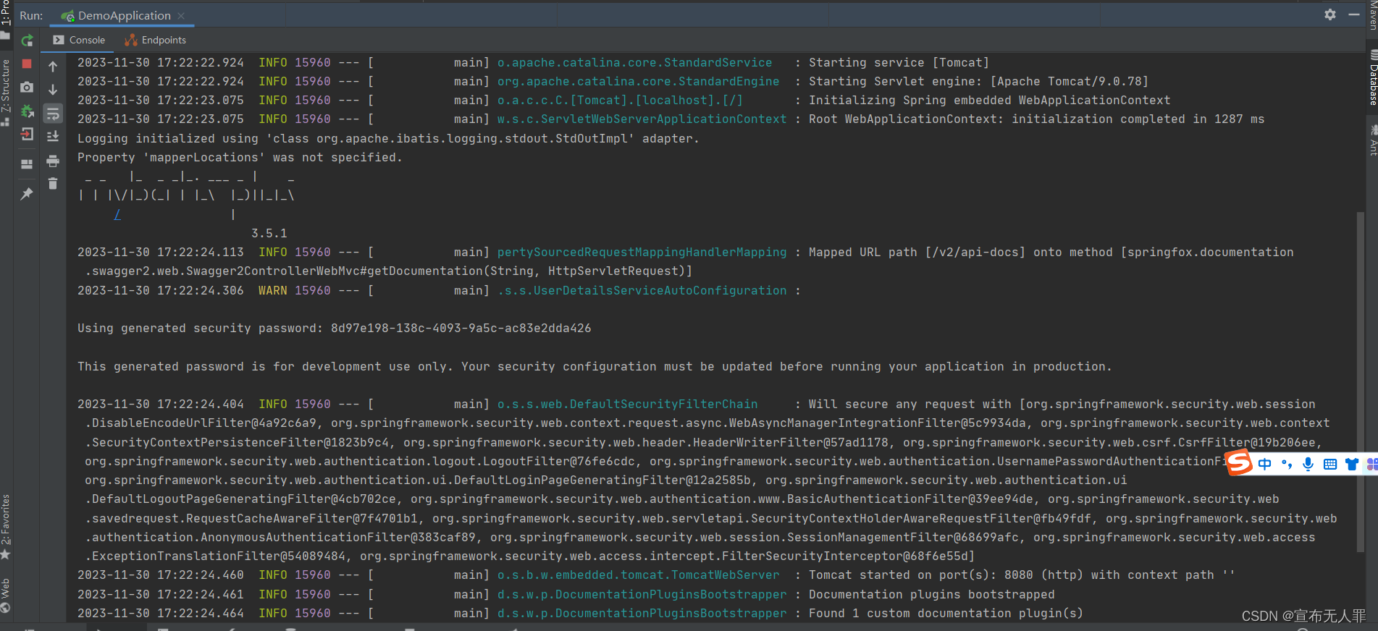The height and width of the screenshot is (631, 1378).
Task: Click the Down the Stack Trace arrow
Action: tap(53, 90)
